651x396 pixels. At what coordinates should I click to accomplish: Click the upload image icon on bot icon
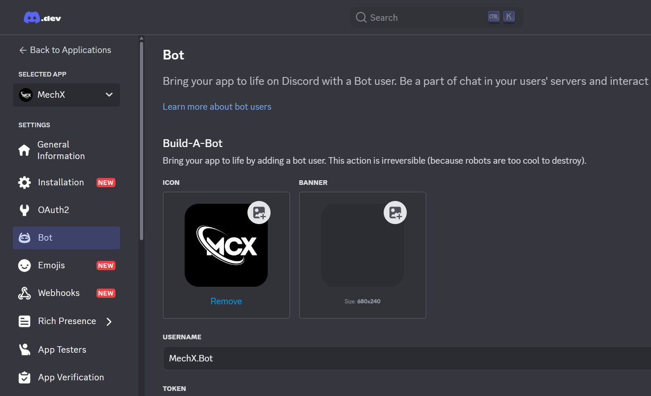[x=259, y=213]
